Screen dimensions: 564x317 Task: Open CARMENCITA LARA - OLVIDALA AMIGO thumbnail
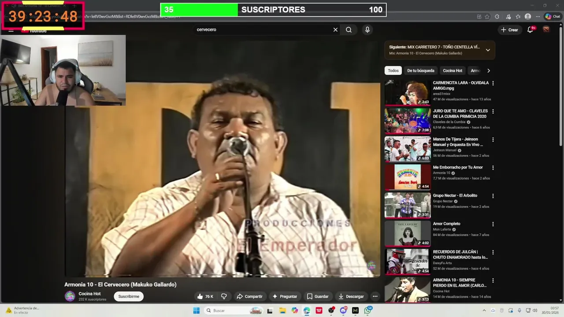408,92
